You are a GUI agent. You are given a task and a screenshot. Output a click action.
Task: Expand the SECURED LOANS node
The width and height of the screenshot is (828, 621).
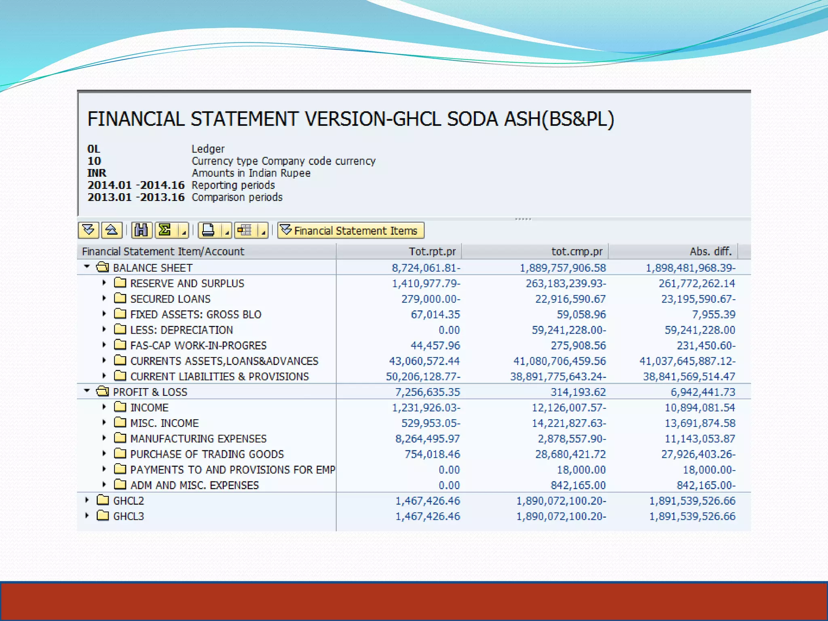104,298
